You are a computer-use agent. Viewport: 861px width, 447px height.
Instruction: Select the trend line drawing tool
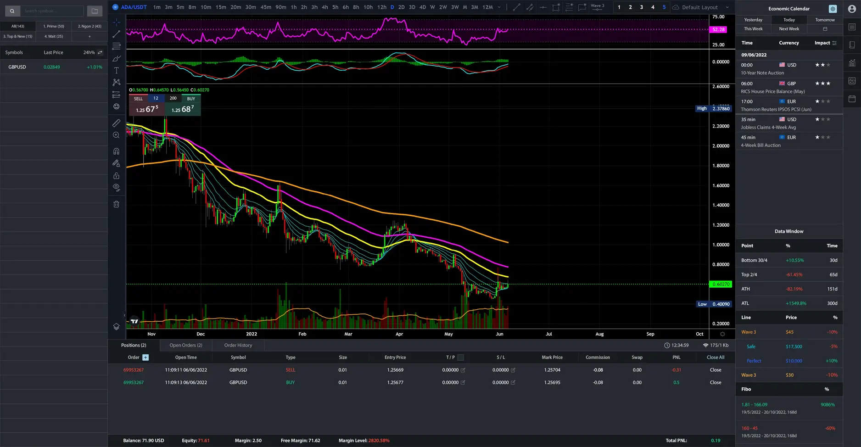[x=117, y=34]
